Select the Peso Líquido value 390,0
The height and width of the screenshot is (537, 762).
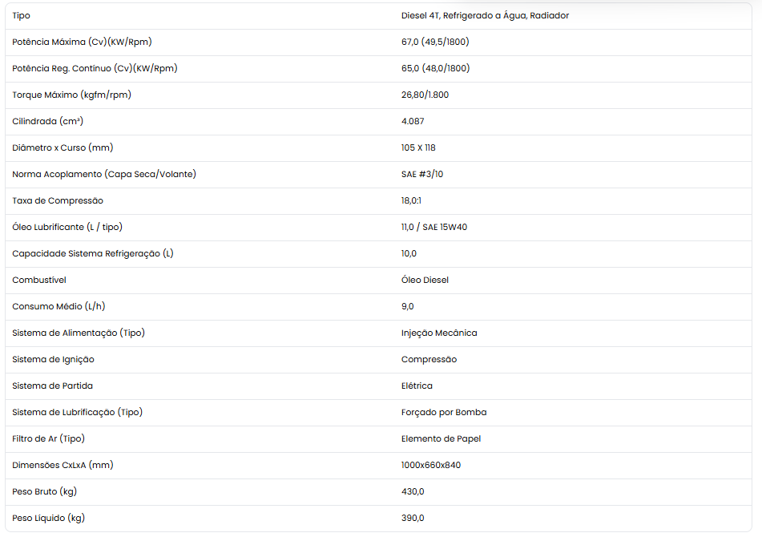(x=413, y=518)
